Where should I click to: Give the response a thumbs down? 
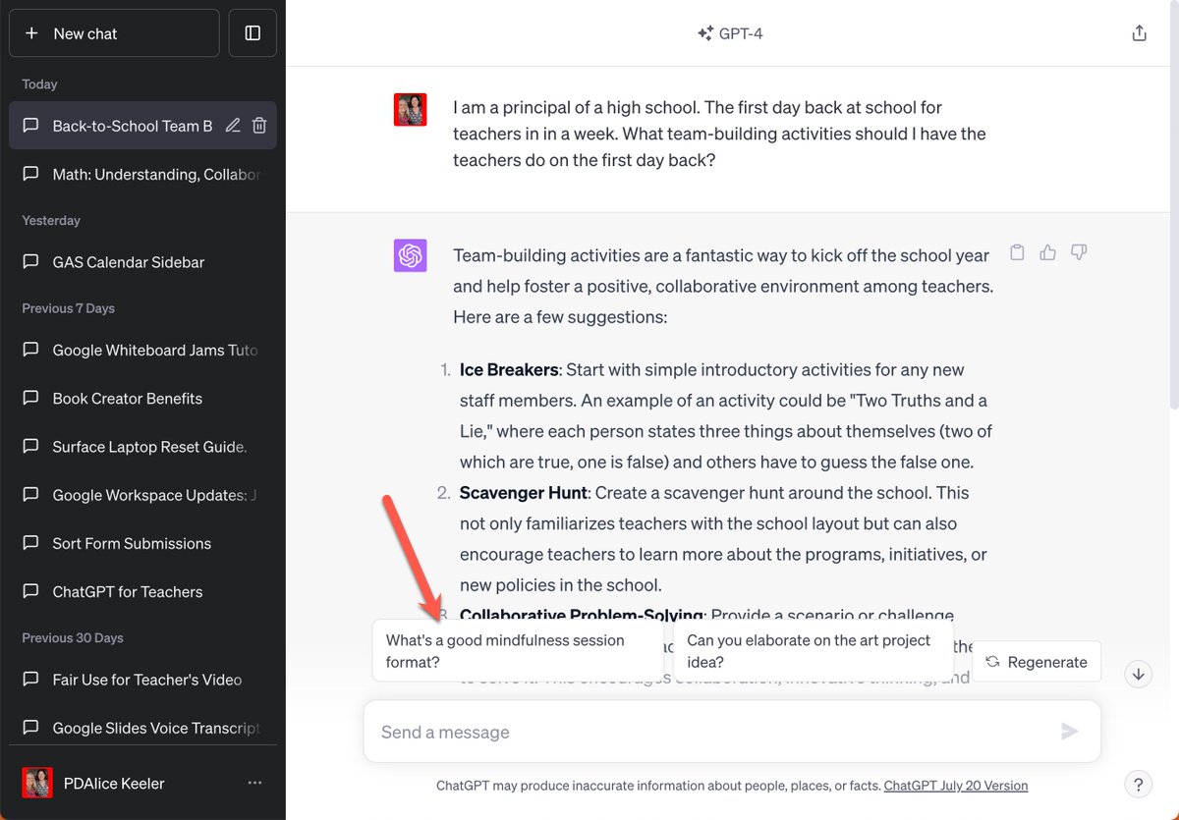click(1079, 252)
